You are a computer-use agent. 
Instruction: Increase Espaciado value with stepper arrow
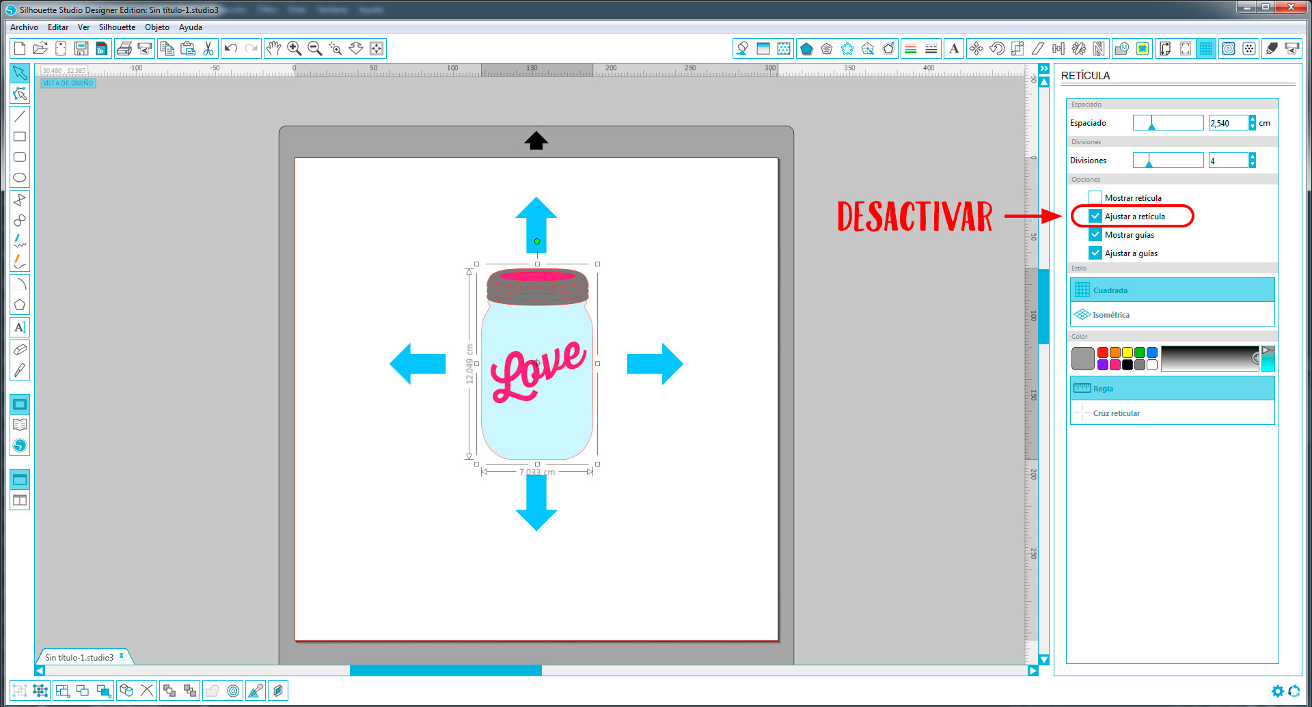[1252, 119]
